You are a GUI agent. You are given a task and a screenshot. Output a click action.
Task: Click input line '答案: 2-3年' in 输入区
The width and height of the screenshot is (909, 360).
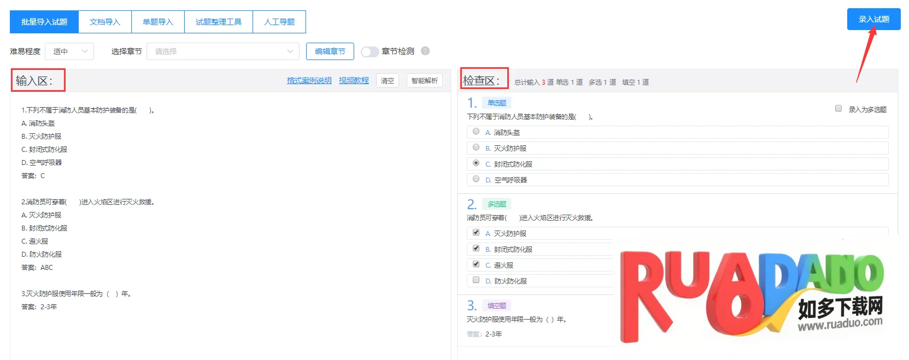(x=39, y=307)
